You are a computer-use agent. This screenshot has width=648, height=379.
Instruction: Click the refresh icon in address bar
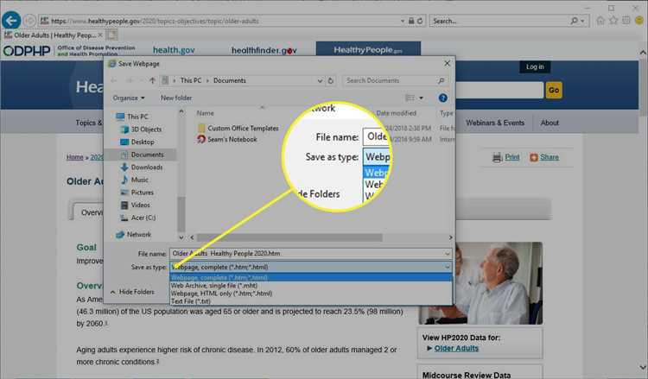[420, 21]
